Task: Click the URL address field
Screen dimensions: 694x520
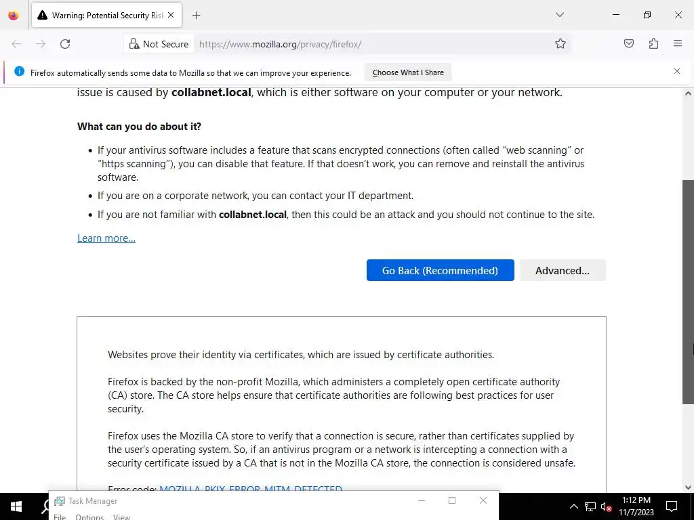Action: [x=372, y=44]
